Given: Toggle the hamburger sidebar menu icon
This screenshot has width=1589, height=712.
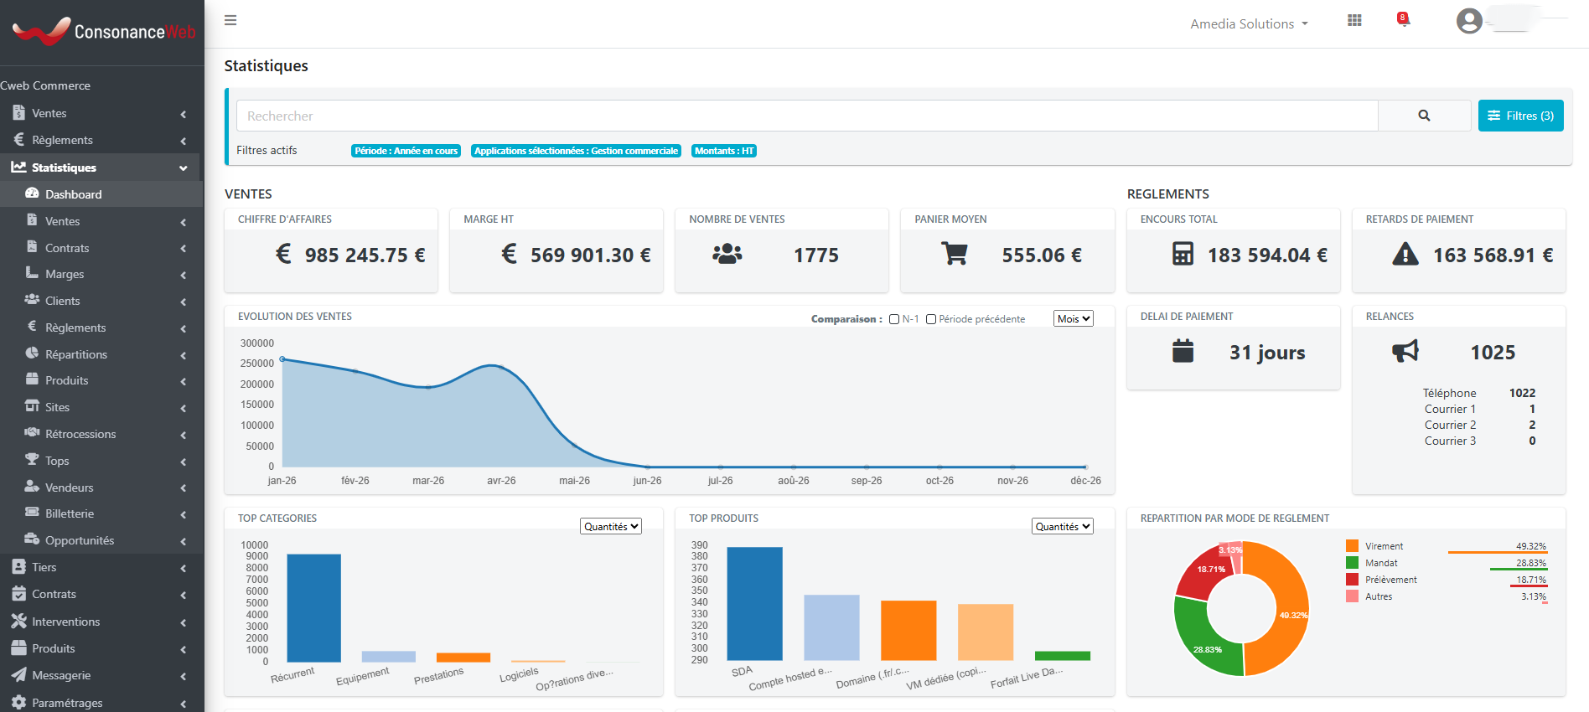Looking at the screenshot, I should pyautogui.click(x=230, y=20).
